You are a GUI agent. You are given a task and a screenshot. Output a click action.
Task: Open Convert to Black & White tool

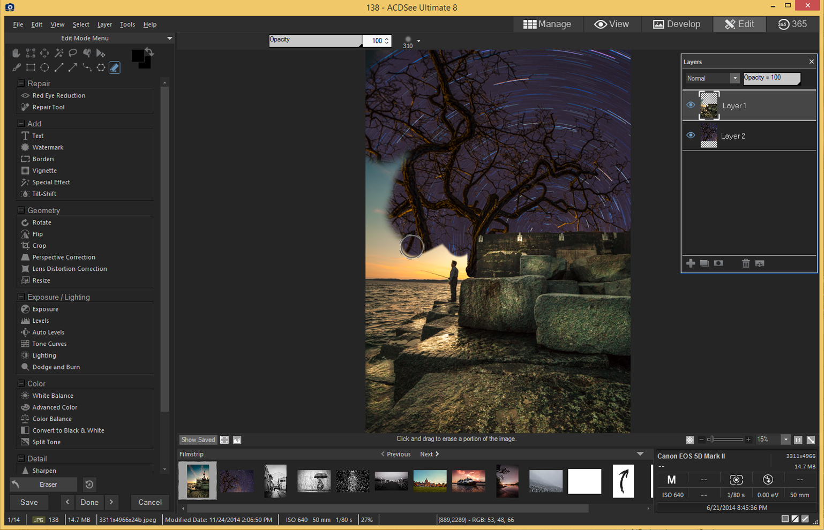click(x=68, y=430)
